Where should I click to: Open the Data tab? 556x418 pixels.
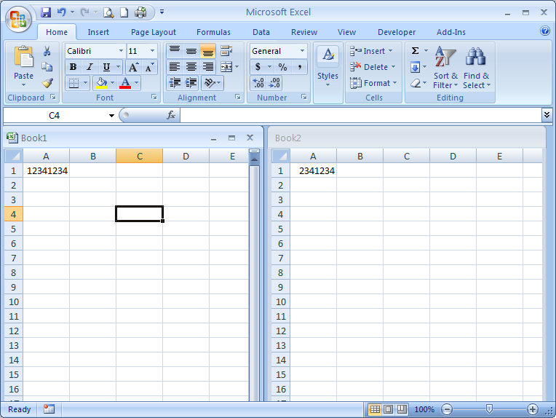click(261, 32)
